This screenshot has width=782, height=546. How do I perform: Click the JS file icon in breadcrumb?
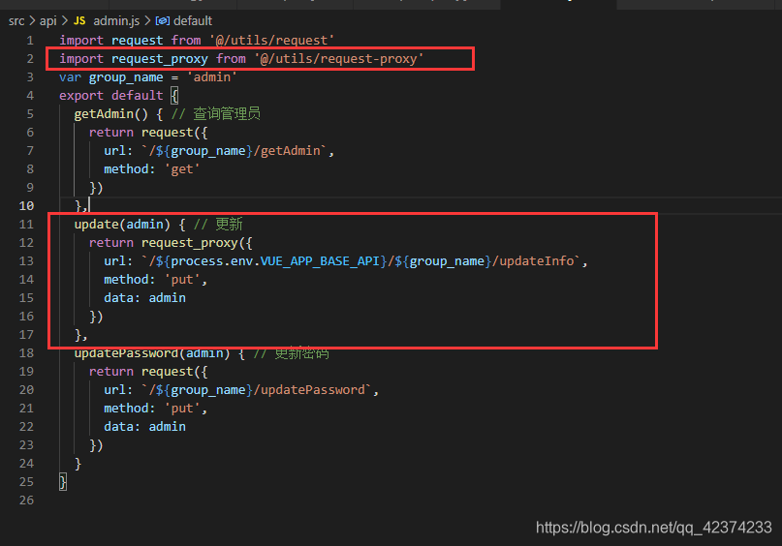pos(79,21)
